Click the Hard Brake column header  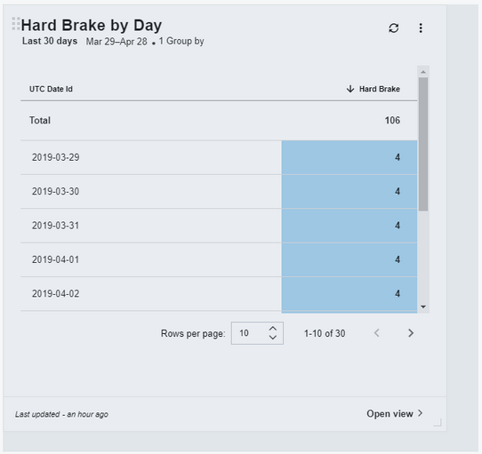tap(380, 89)
